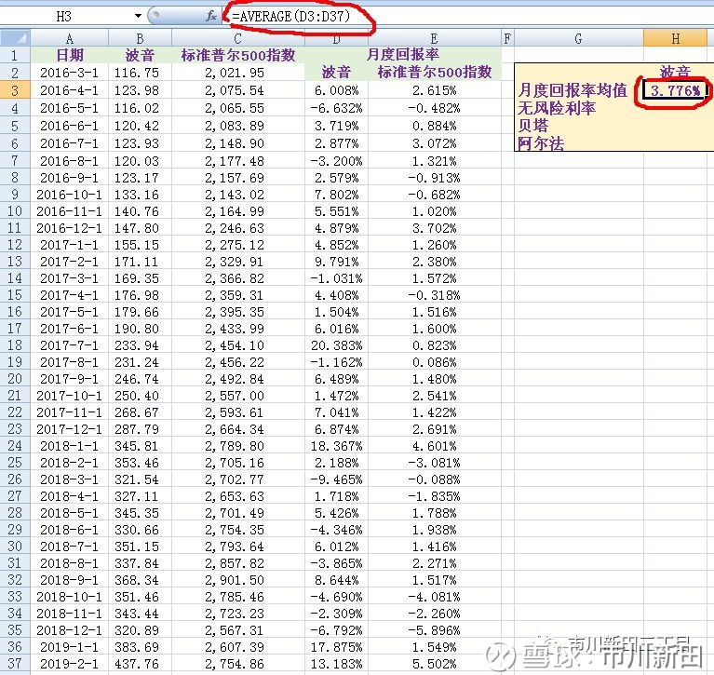Click date cell 2019-2-1
This screenshot has height=675, width=714.
(x=70, y=664)
